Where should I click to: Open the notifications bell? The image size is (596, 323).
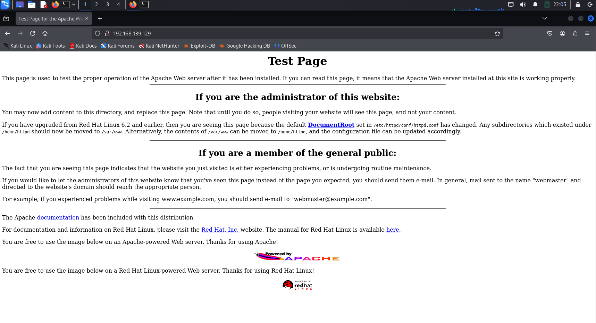pyautogui.click(x=535, y=5)
